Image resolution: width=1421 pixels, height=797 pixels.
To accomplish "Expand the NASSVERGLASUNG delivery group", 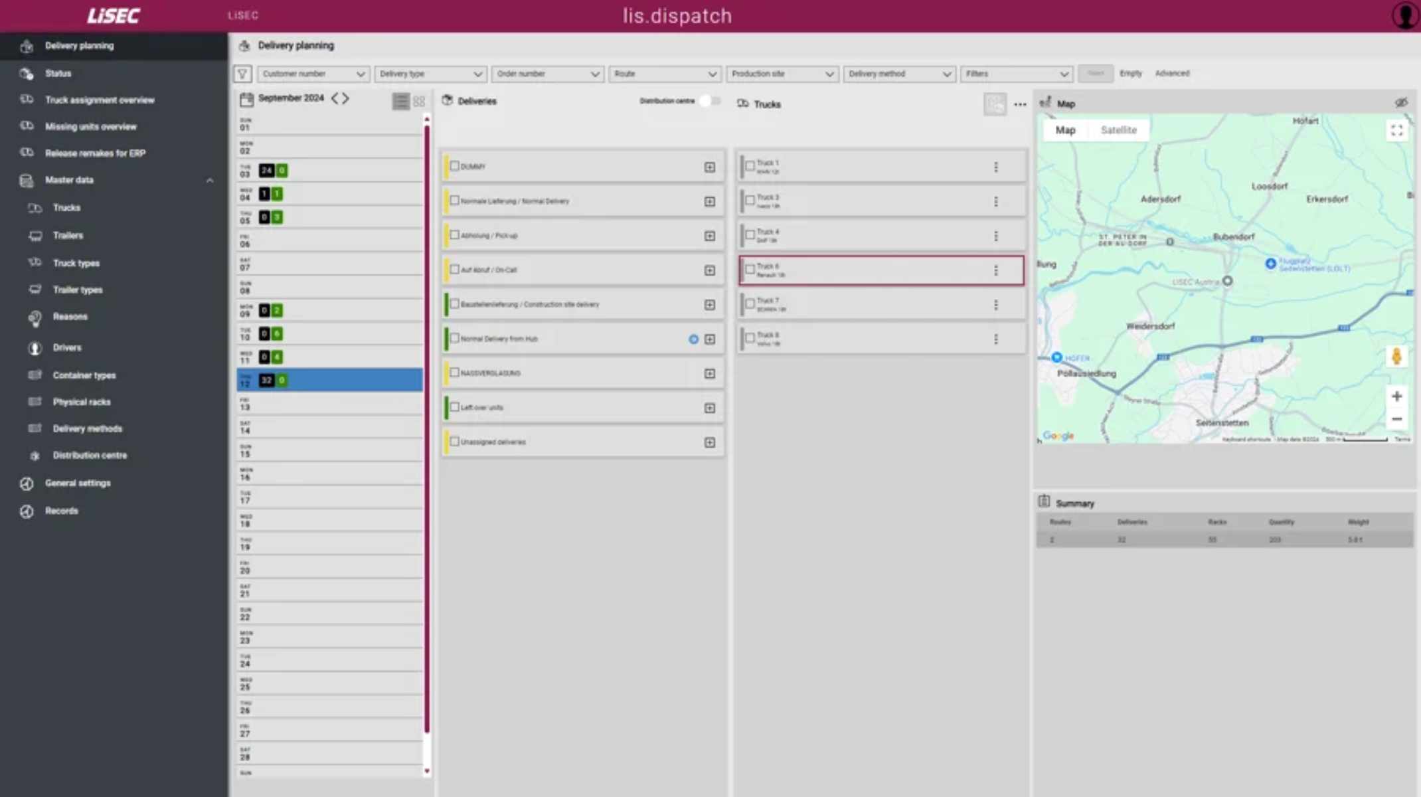I will click(x=710, y=374).
